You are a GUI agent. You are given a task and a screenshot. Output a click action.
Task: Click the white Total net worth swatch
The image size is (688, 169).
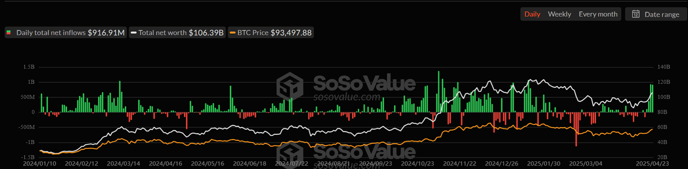133,33
